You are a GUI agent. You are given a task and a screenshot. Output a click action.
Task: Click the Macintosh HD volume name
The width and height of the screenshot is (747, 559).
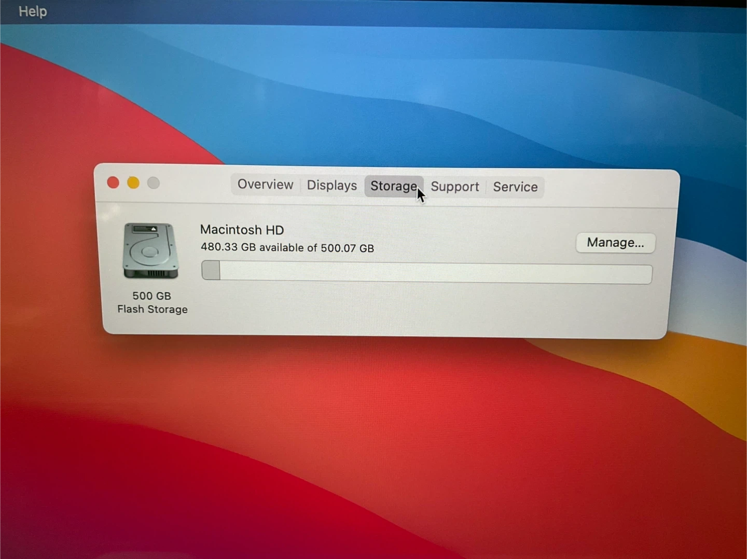point(242,230)
